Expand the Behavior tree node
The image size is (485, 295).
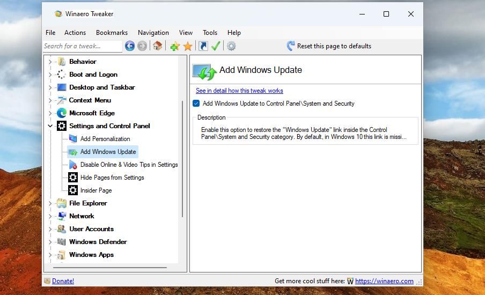(x=50, y=62)
